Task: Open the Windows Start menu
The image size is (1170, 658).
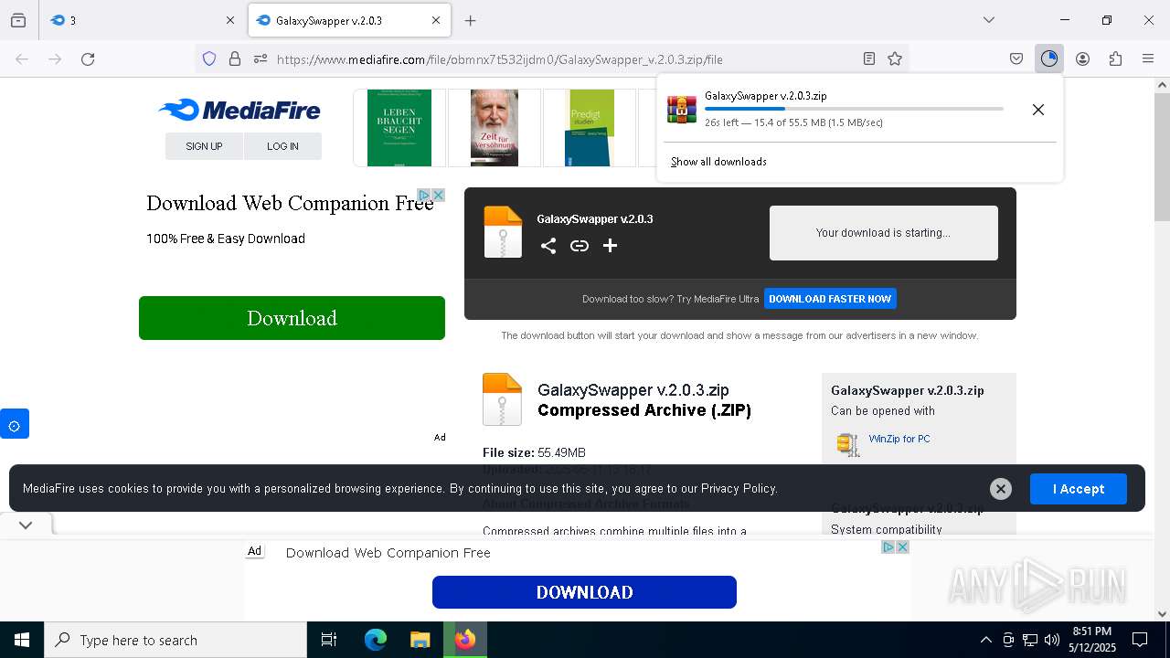Action: (x=22, y=640)
